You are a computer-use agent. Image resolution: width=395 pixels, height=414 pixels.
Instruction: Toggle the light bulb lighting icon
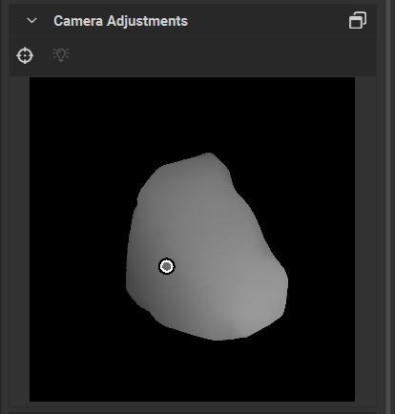click(x=61, y=54)
